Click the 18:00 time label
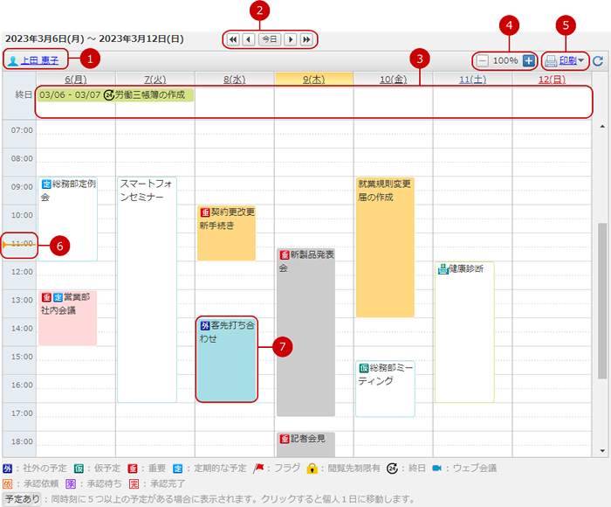The image size is (611, 507). tap(22, 441)
